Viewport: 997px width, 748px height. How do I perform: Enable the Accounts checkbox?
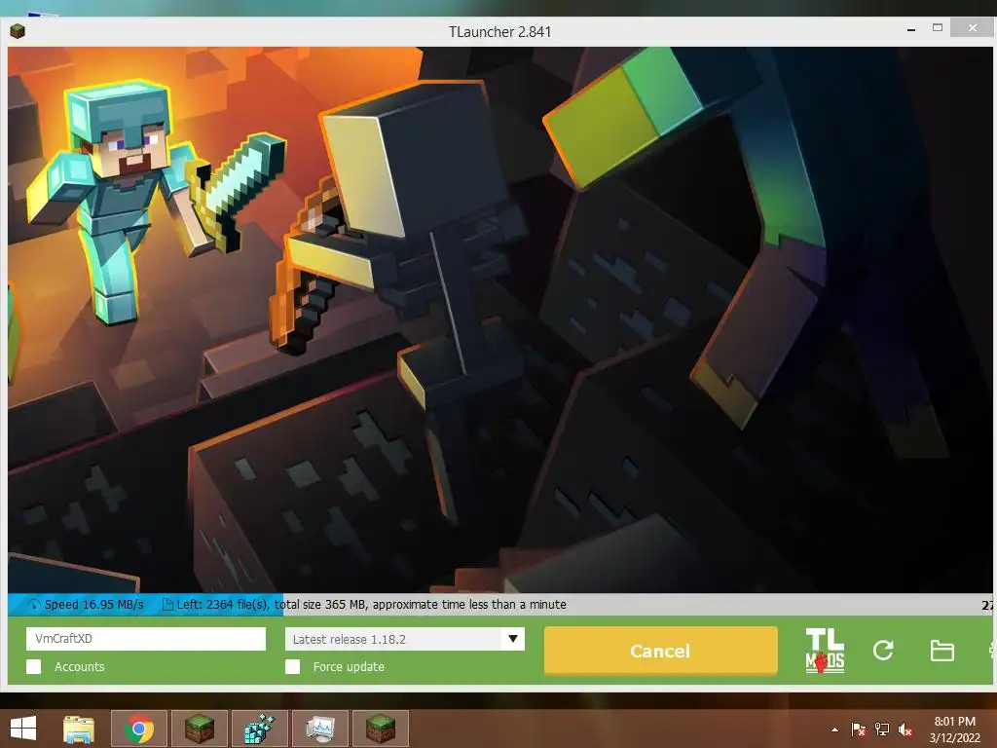pos(34,666)
